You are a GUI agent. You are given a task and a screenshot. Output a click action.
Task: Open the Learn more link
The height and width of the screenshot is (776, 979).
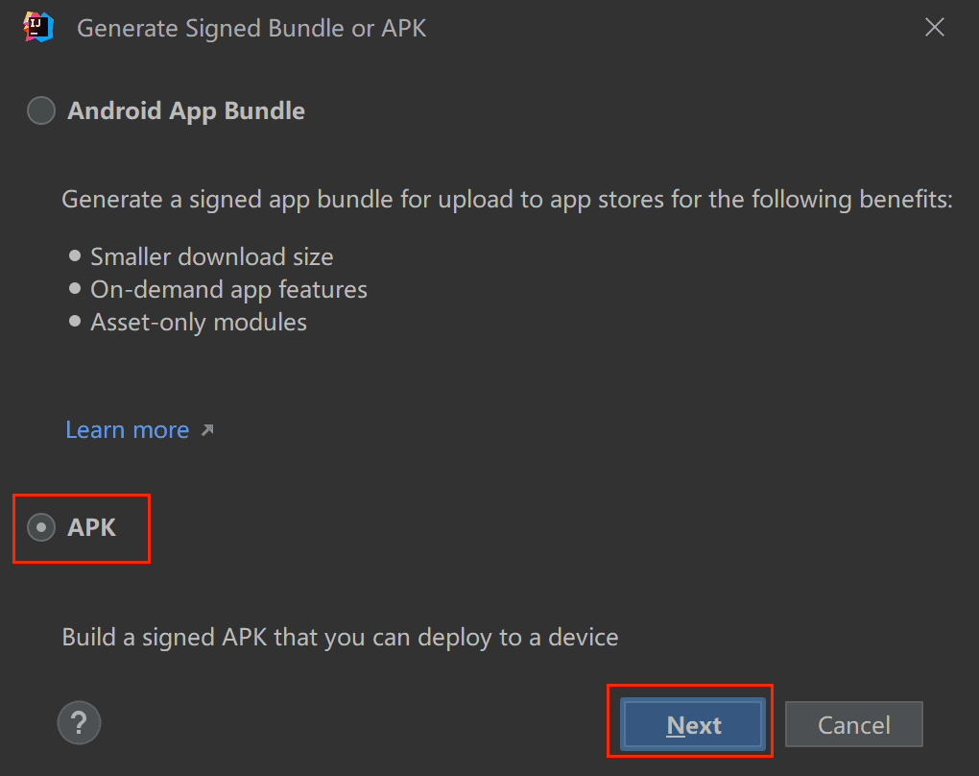128,430
